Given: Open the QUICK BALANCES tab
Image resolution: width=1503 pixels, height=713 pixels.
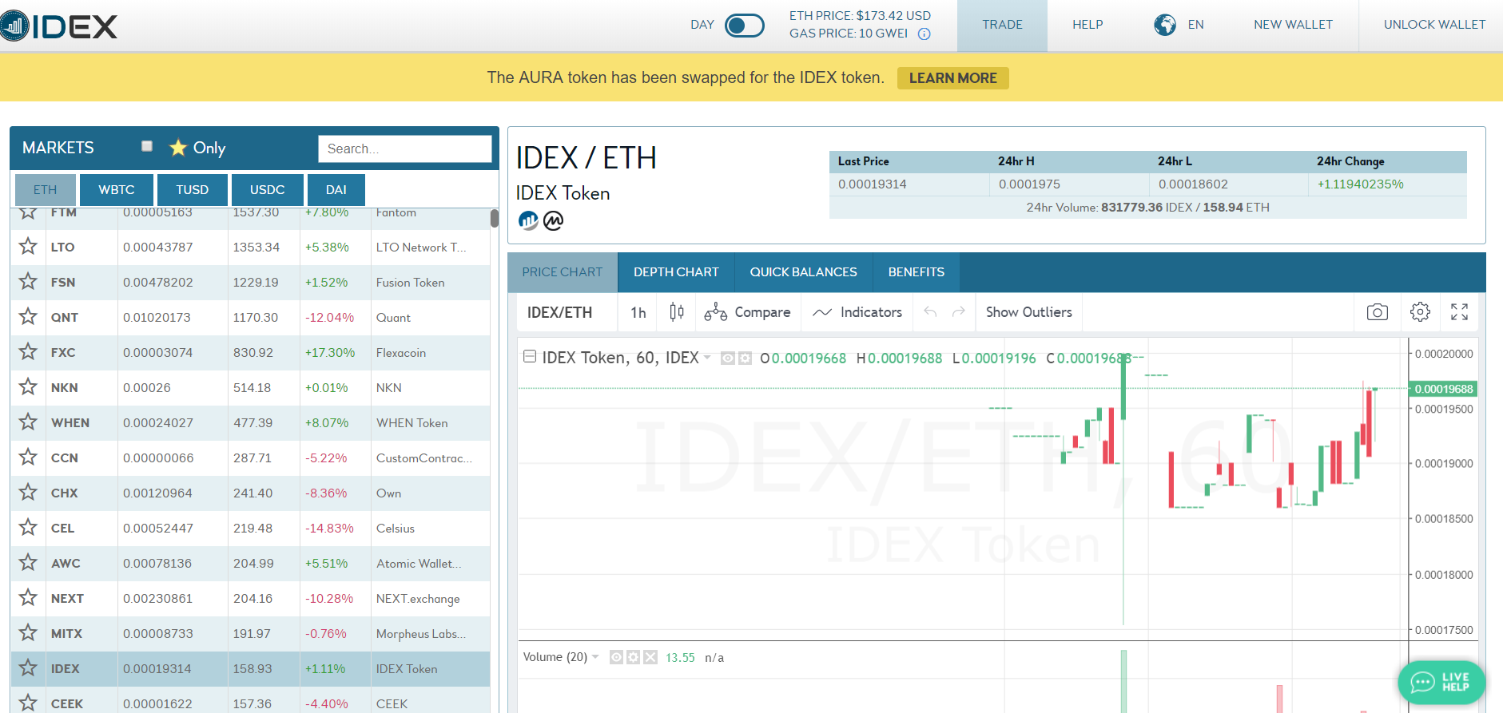Looking at the screenshot, I should click(803, 272).
